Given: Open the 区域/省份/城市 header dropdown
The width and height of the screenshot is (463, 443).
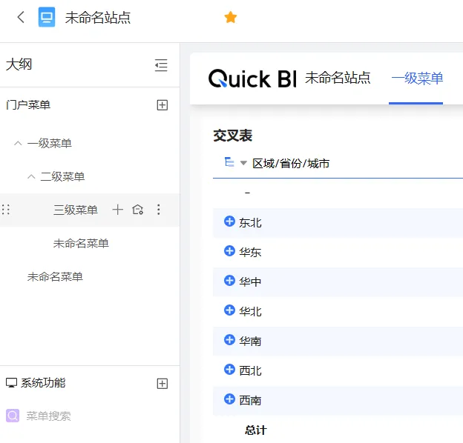Looking at the screenshot, I should (243, 163).
